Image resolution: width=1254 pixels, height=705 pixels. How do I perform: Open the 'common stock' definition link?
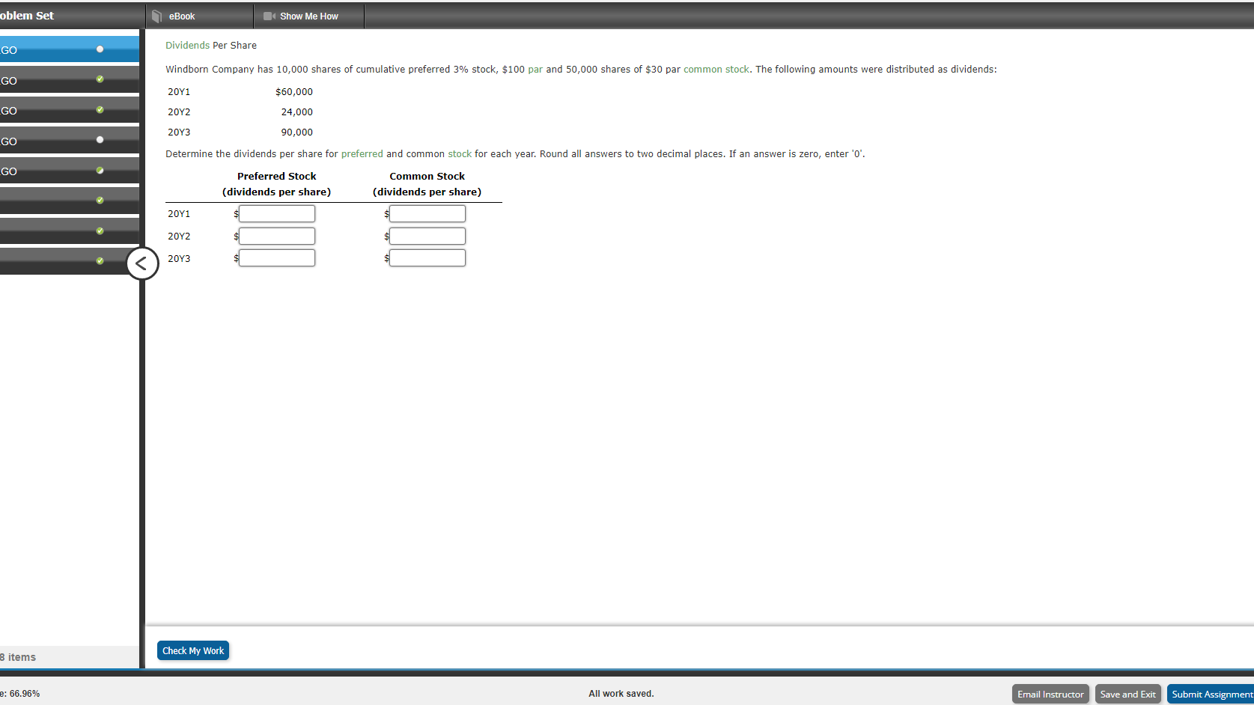click(716, 69)
